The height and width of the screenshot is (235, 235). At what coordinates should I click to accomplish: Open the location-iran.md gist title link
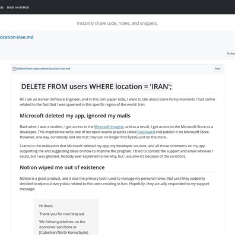click(x=17, y=37)
